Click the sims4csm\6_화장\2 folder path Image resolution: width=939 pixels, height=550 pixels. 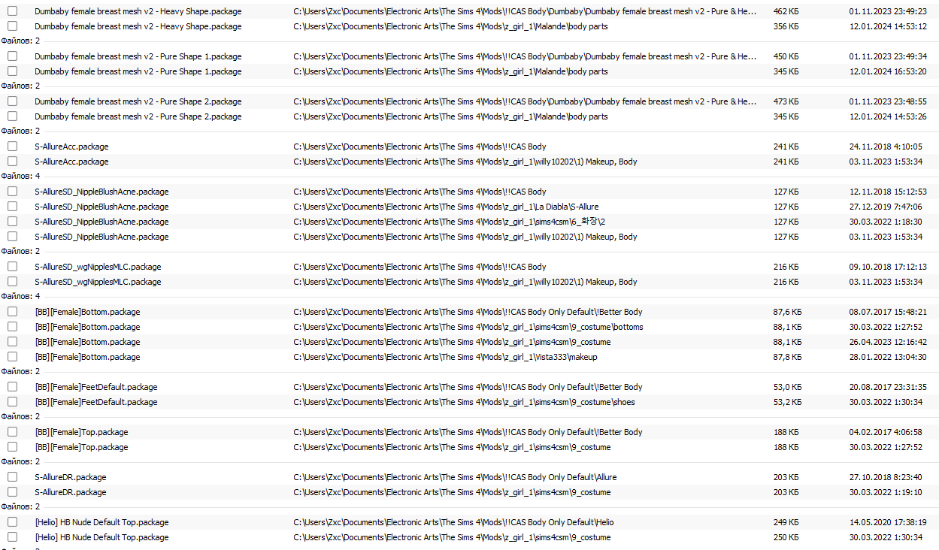(449, 222)
